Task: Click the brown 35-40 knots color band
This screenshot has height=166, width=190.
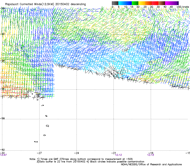Action: click(x=162, y=3)
